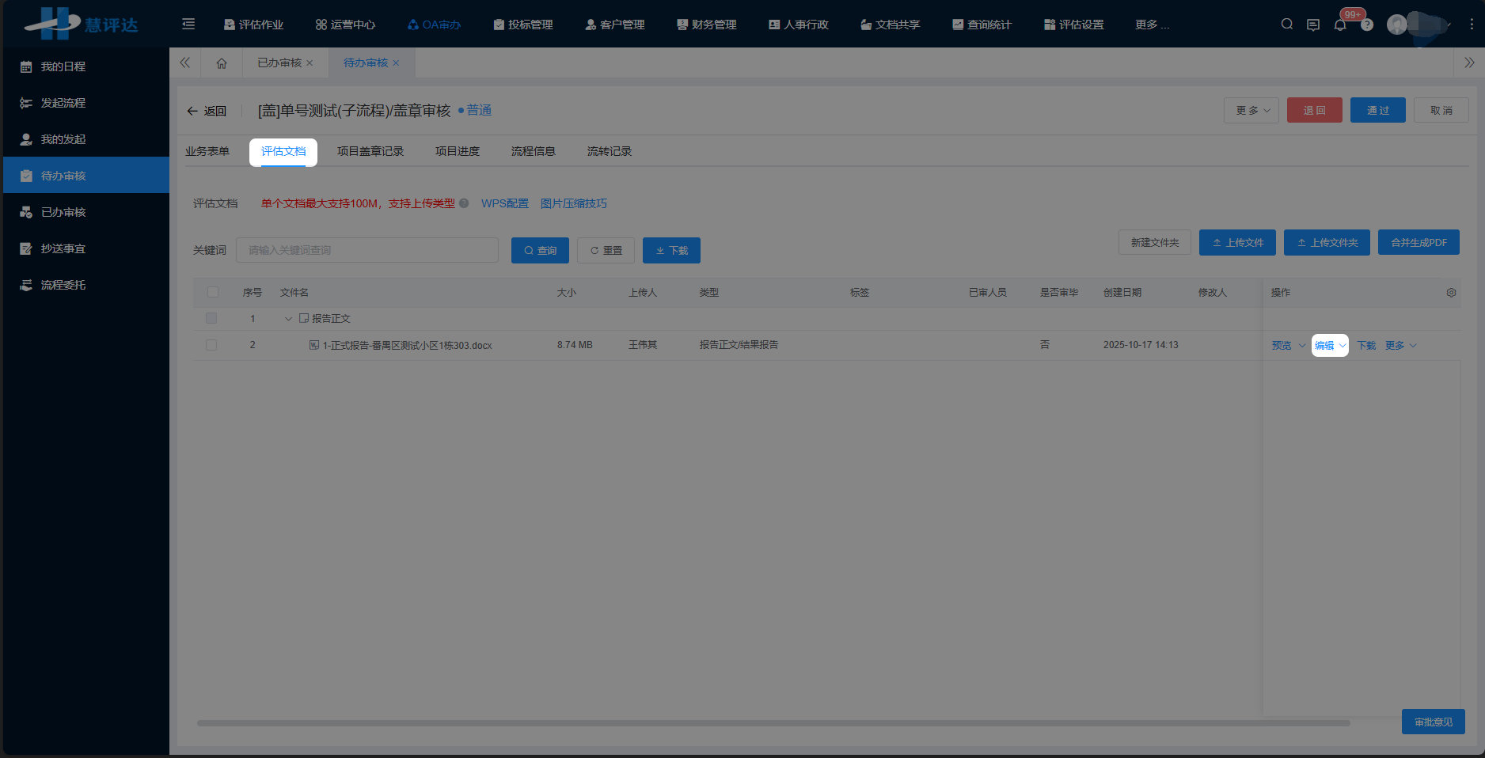Open the column settings gear on the table

[x=1452, y=292]
